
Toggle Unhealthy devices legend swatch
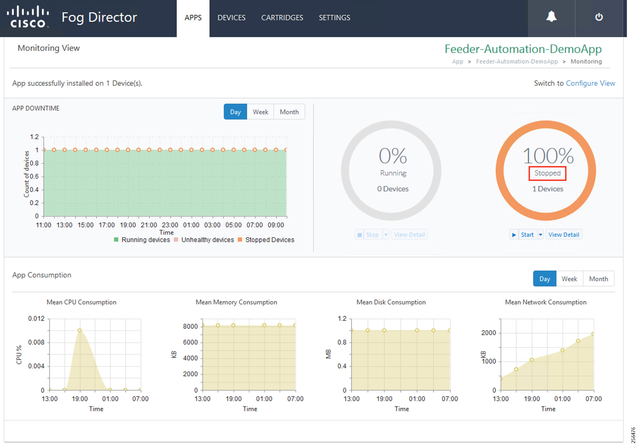[176, 240]
